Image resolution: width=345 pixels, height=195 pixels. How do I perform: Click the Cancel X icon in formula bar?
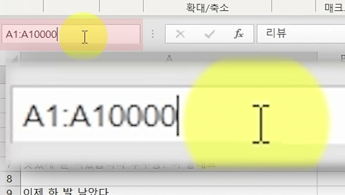coord(180,34)
